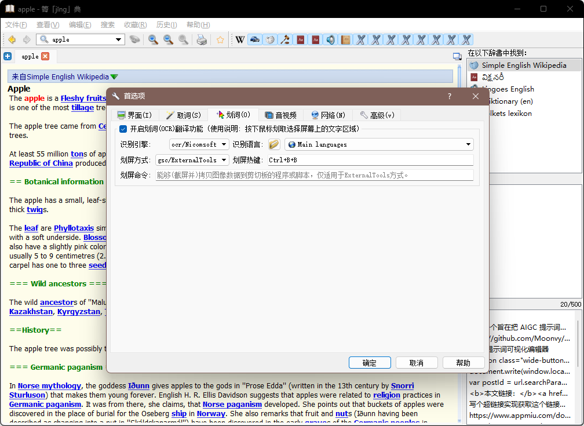Close the apple tab
This screenshot has width=584, height=426.
[x=45, y=56]
